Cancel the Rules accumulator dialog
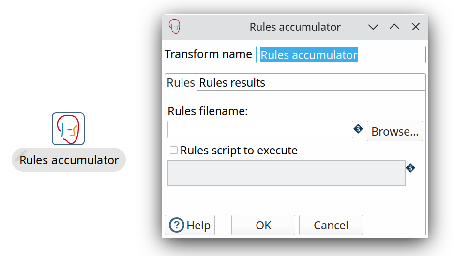Viewport: 454px width, 256px height. coord(331,225)
